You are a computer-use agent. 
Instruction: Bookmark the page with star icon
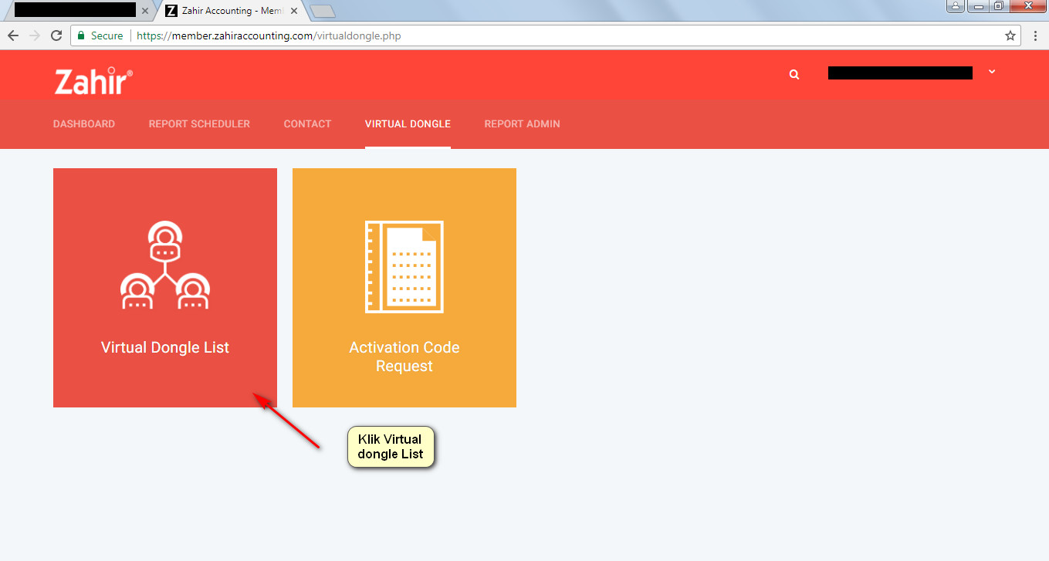(1010, 35)
